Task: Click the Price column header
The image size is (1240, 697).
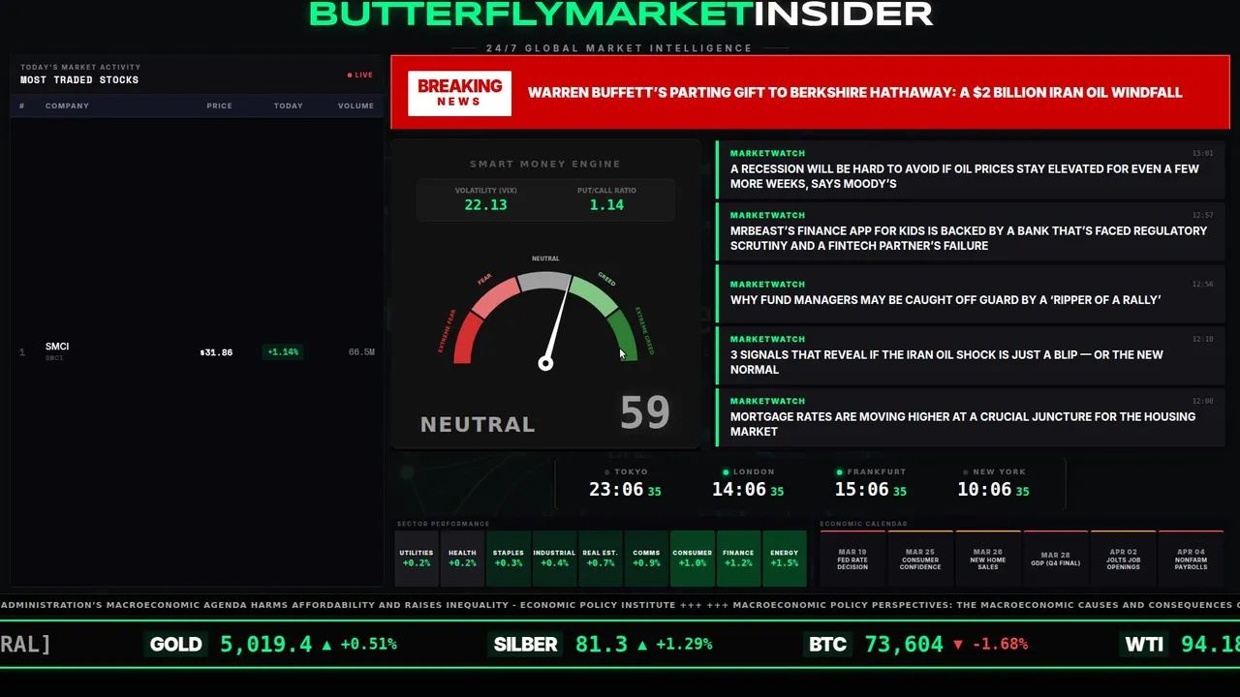Action: 219,106
